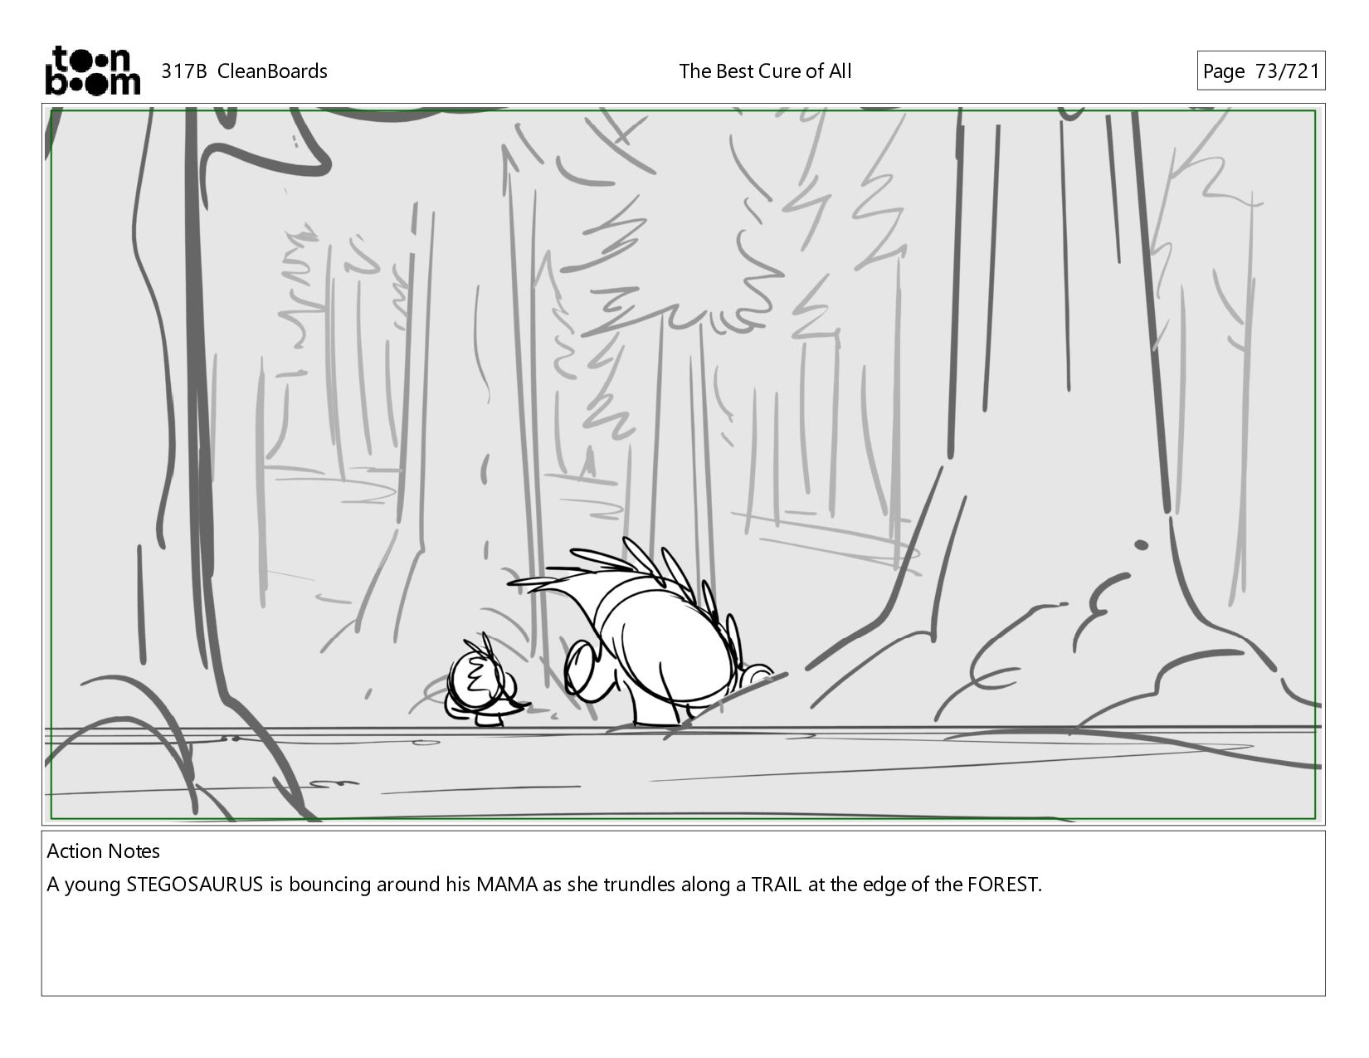The width and height of the screenshot is (1369, 1058).
Task: Click the 'Page 73/721' page number box
Action: [1260, 71]
